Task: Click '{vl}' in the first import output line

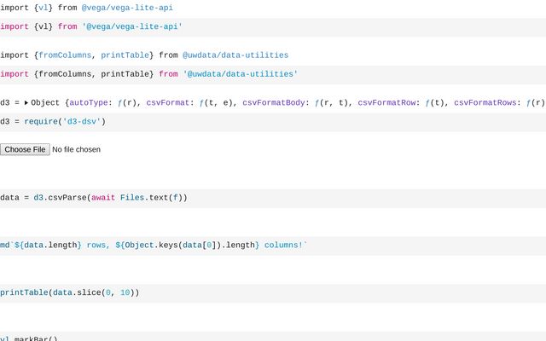Action: [44, 7]
